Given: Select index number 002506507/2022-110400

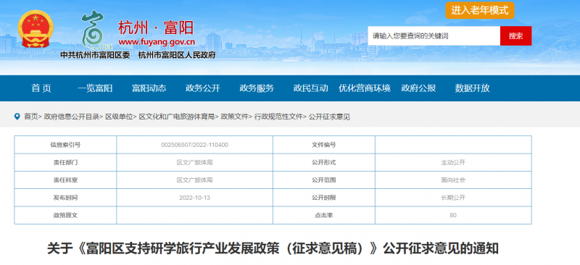Looking at the screenshot, I should [x=194, y=145].
